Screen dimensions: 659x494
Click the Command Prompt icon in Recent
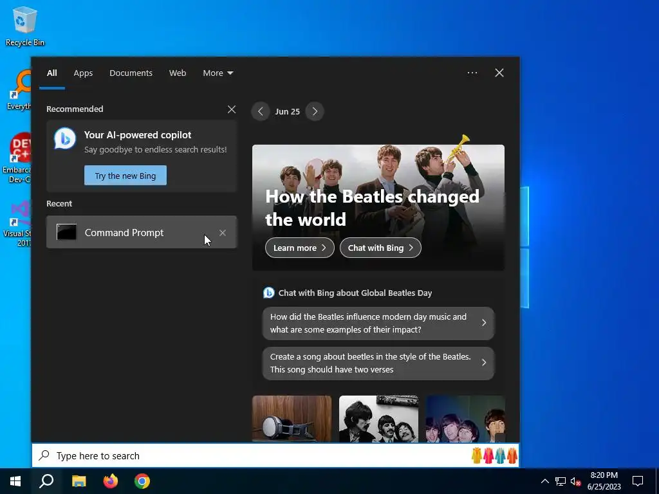pyautogui.click(x=66, y=232)
